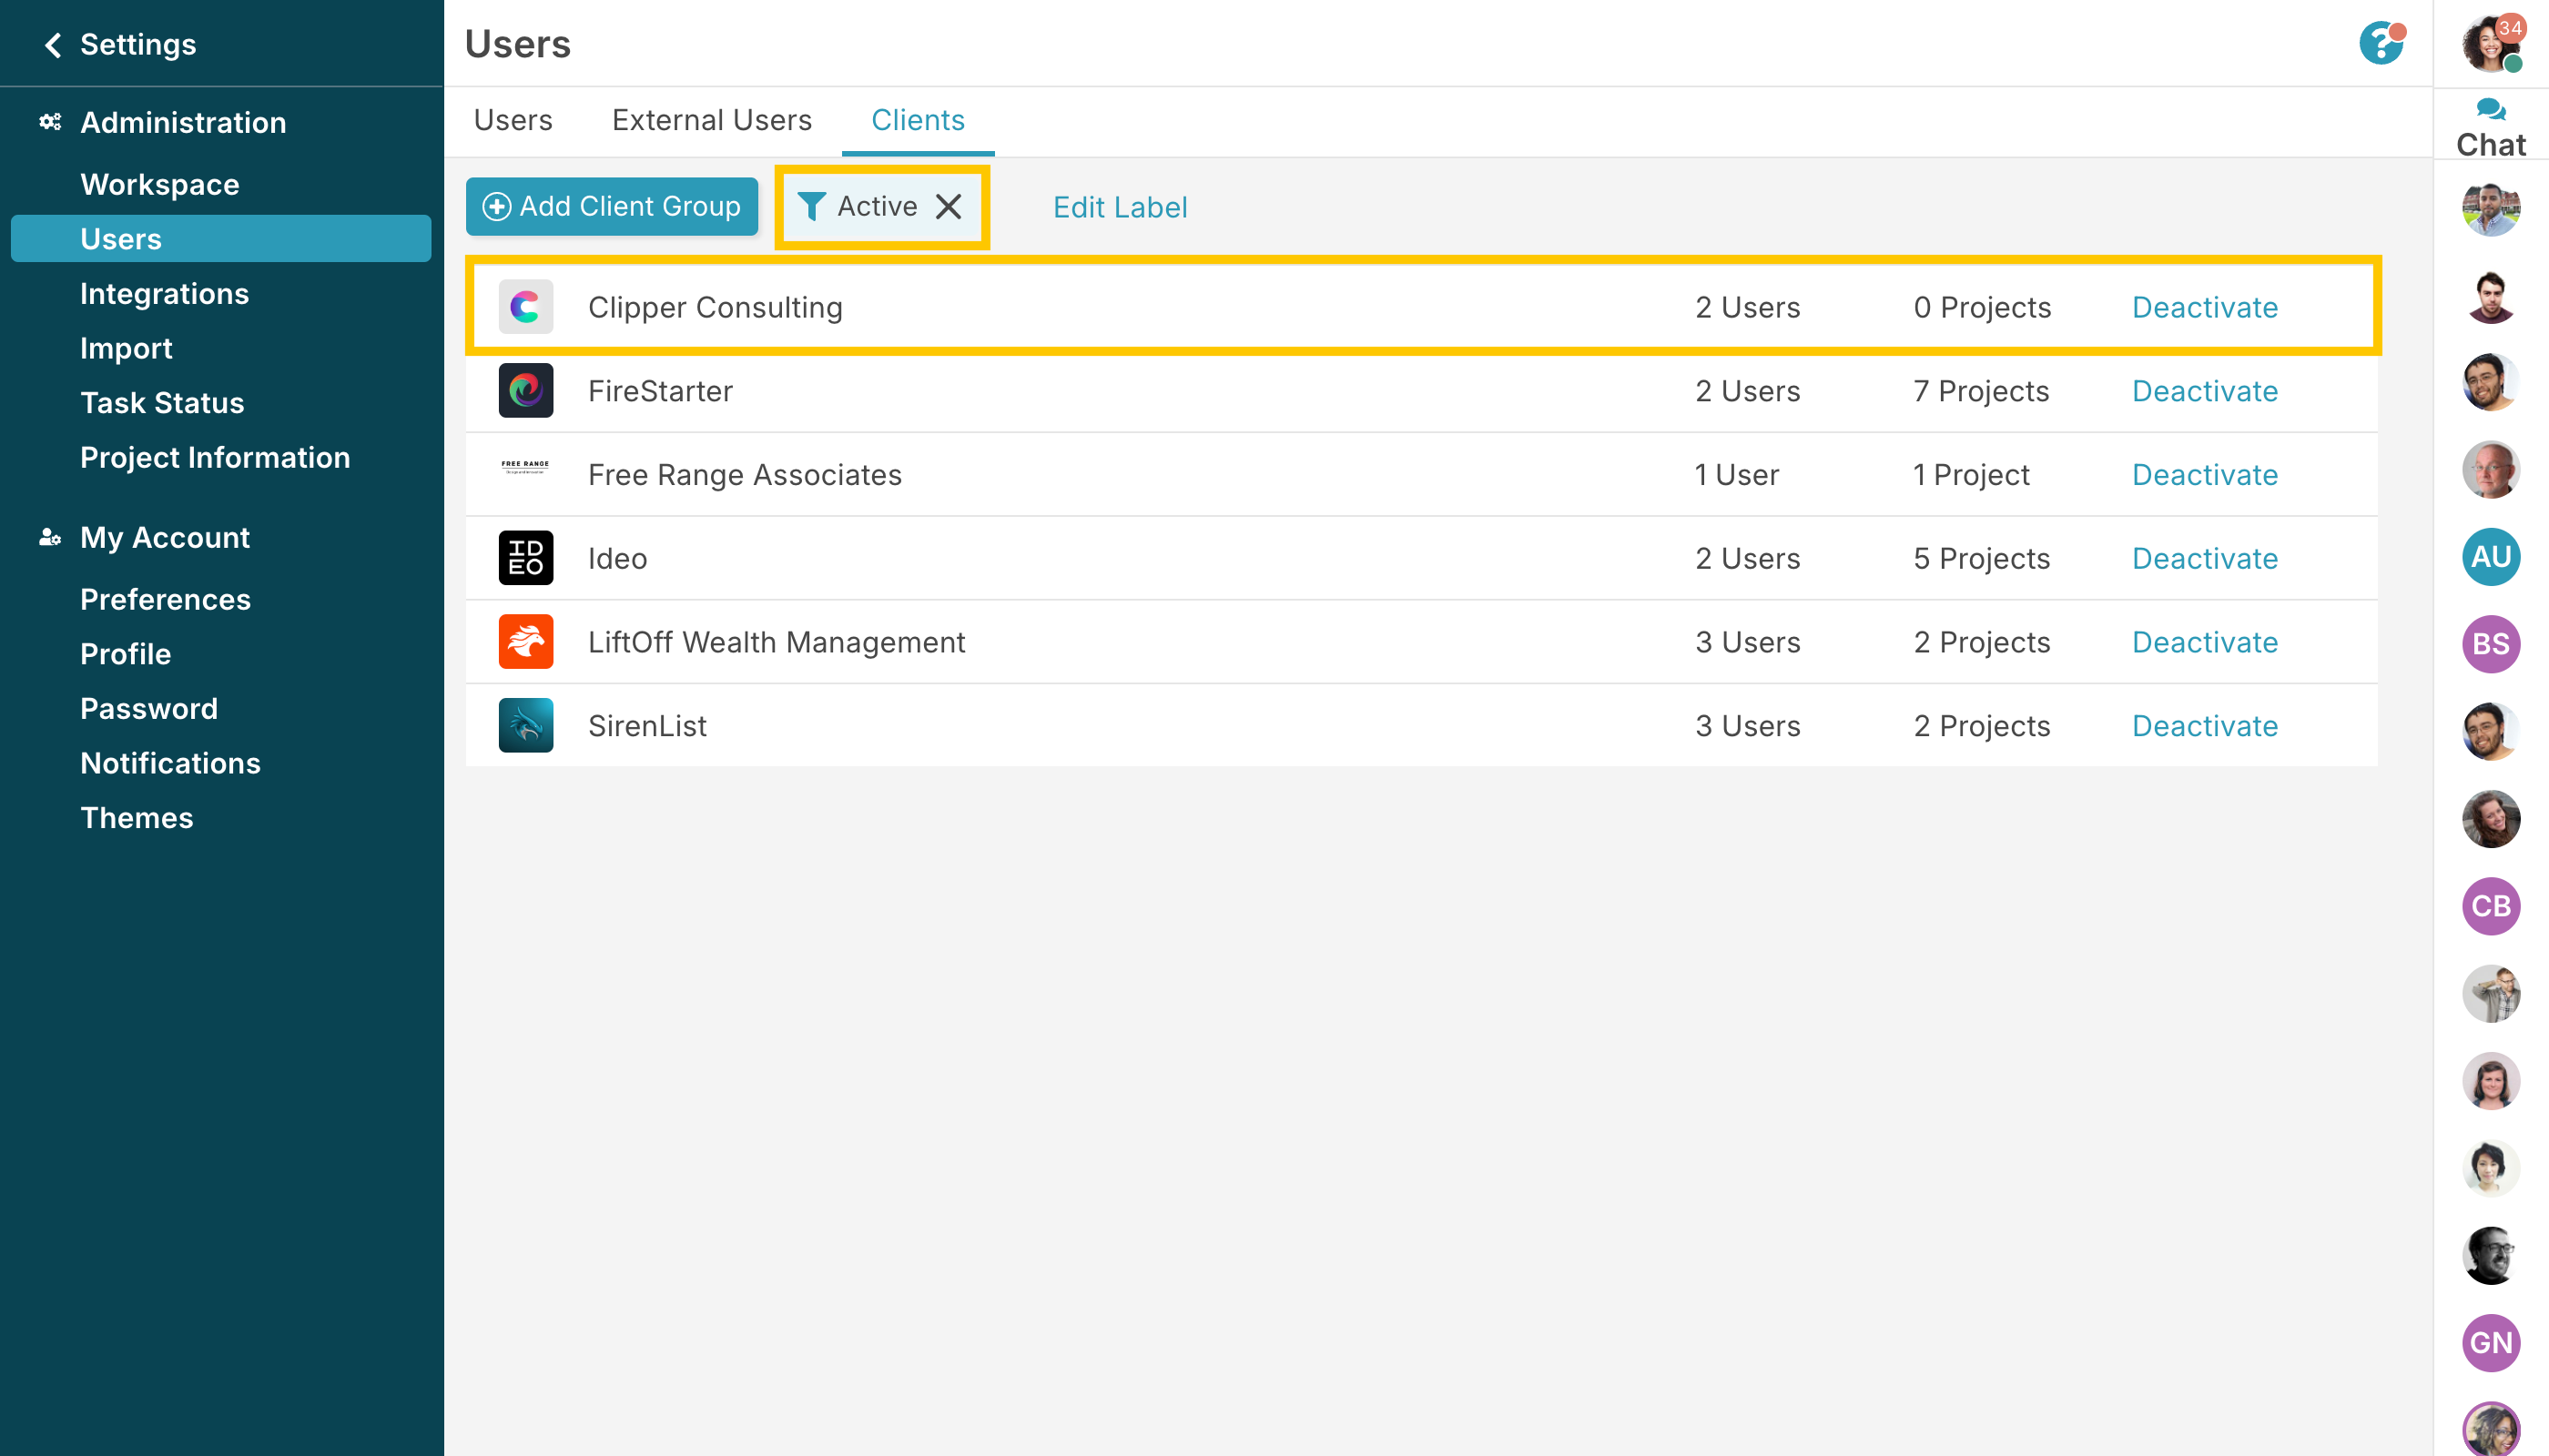The image size is (2549, 1456).
Task: Switch to the Users tab
Action: click(513, 120)
